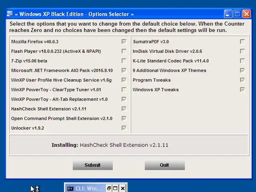Toggle User Profile Hive Cleanup Service checkbox
Image resolution: width=256 pixels, height=192 pixels.
(x=124, y=80)
